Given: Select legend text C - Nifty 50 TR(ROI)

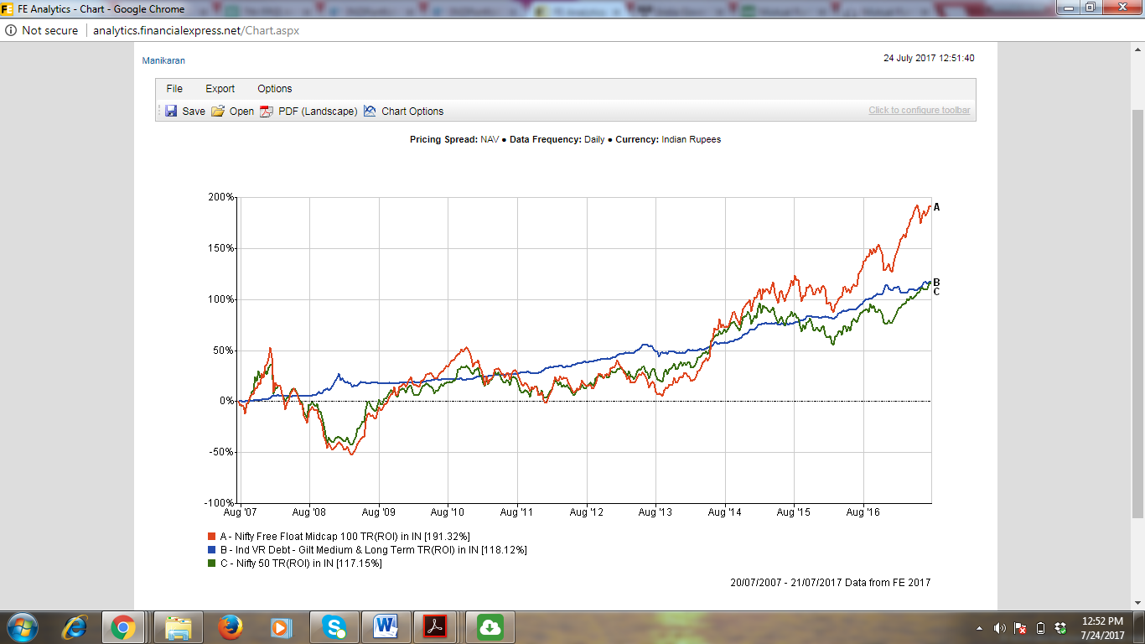Looking at the screenshot, I should click(301, 563).
